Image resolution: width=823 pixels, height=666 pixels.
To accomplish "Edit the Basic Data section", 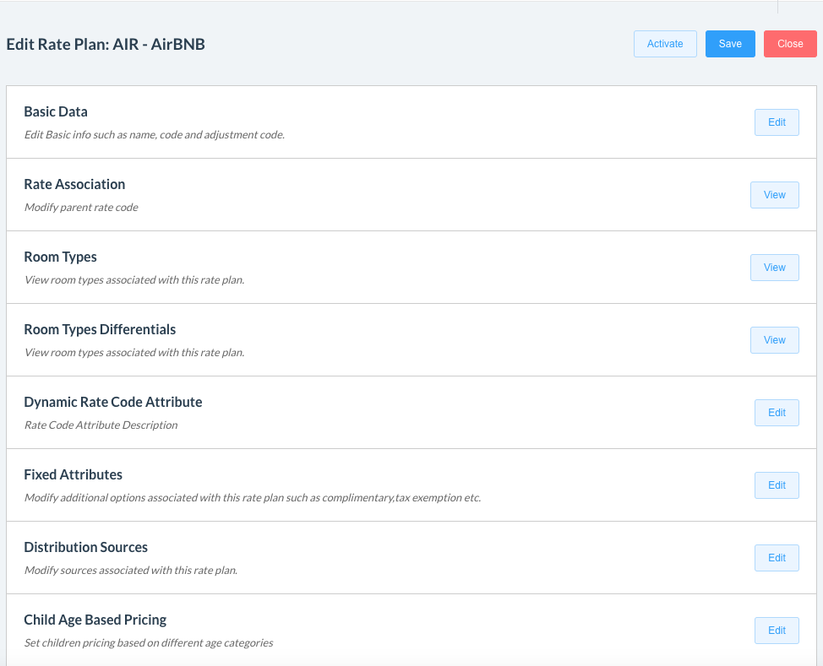I will click(x=777, y=122).
